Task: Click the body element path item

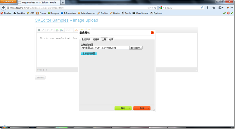Action: [39, 70]
